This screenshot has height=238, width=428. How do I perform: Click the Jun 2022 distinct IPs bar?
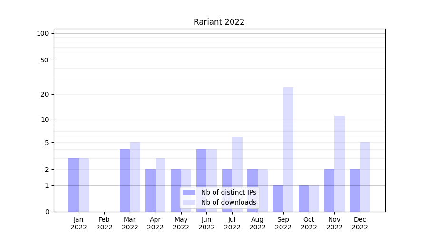(x=201, y=180)
